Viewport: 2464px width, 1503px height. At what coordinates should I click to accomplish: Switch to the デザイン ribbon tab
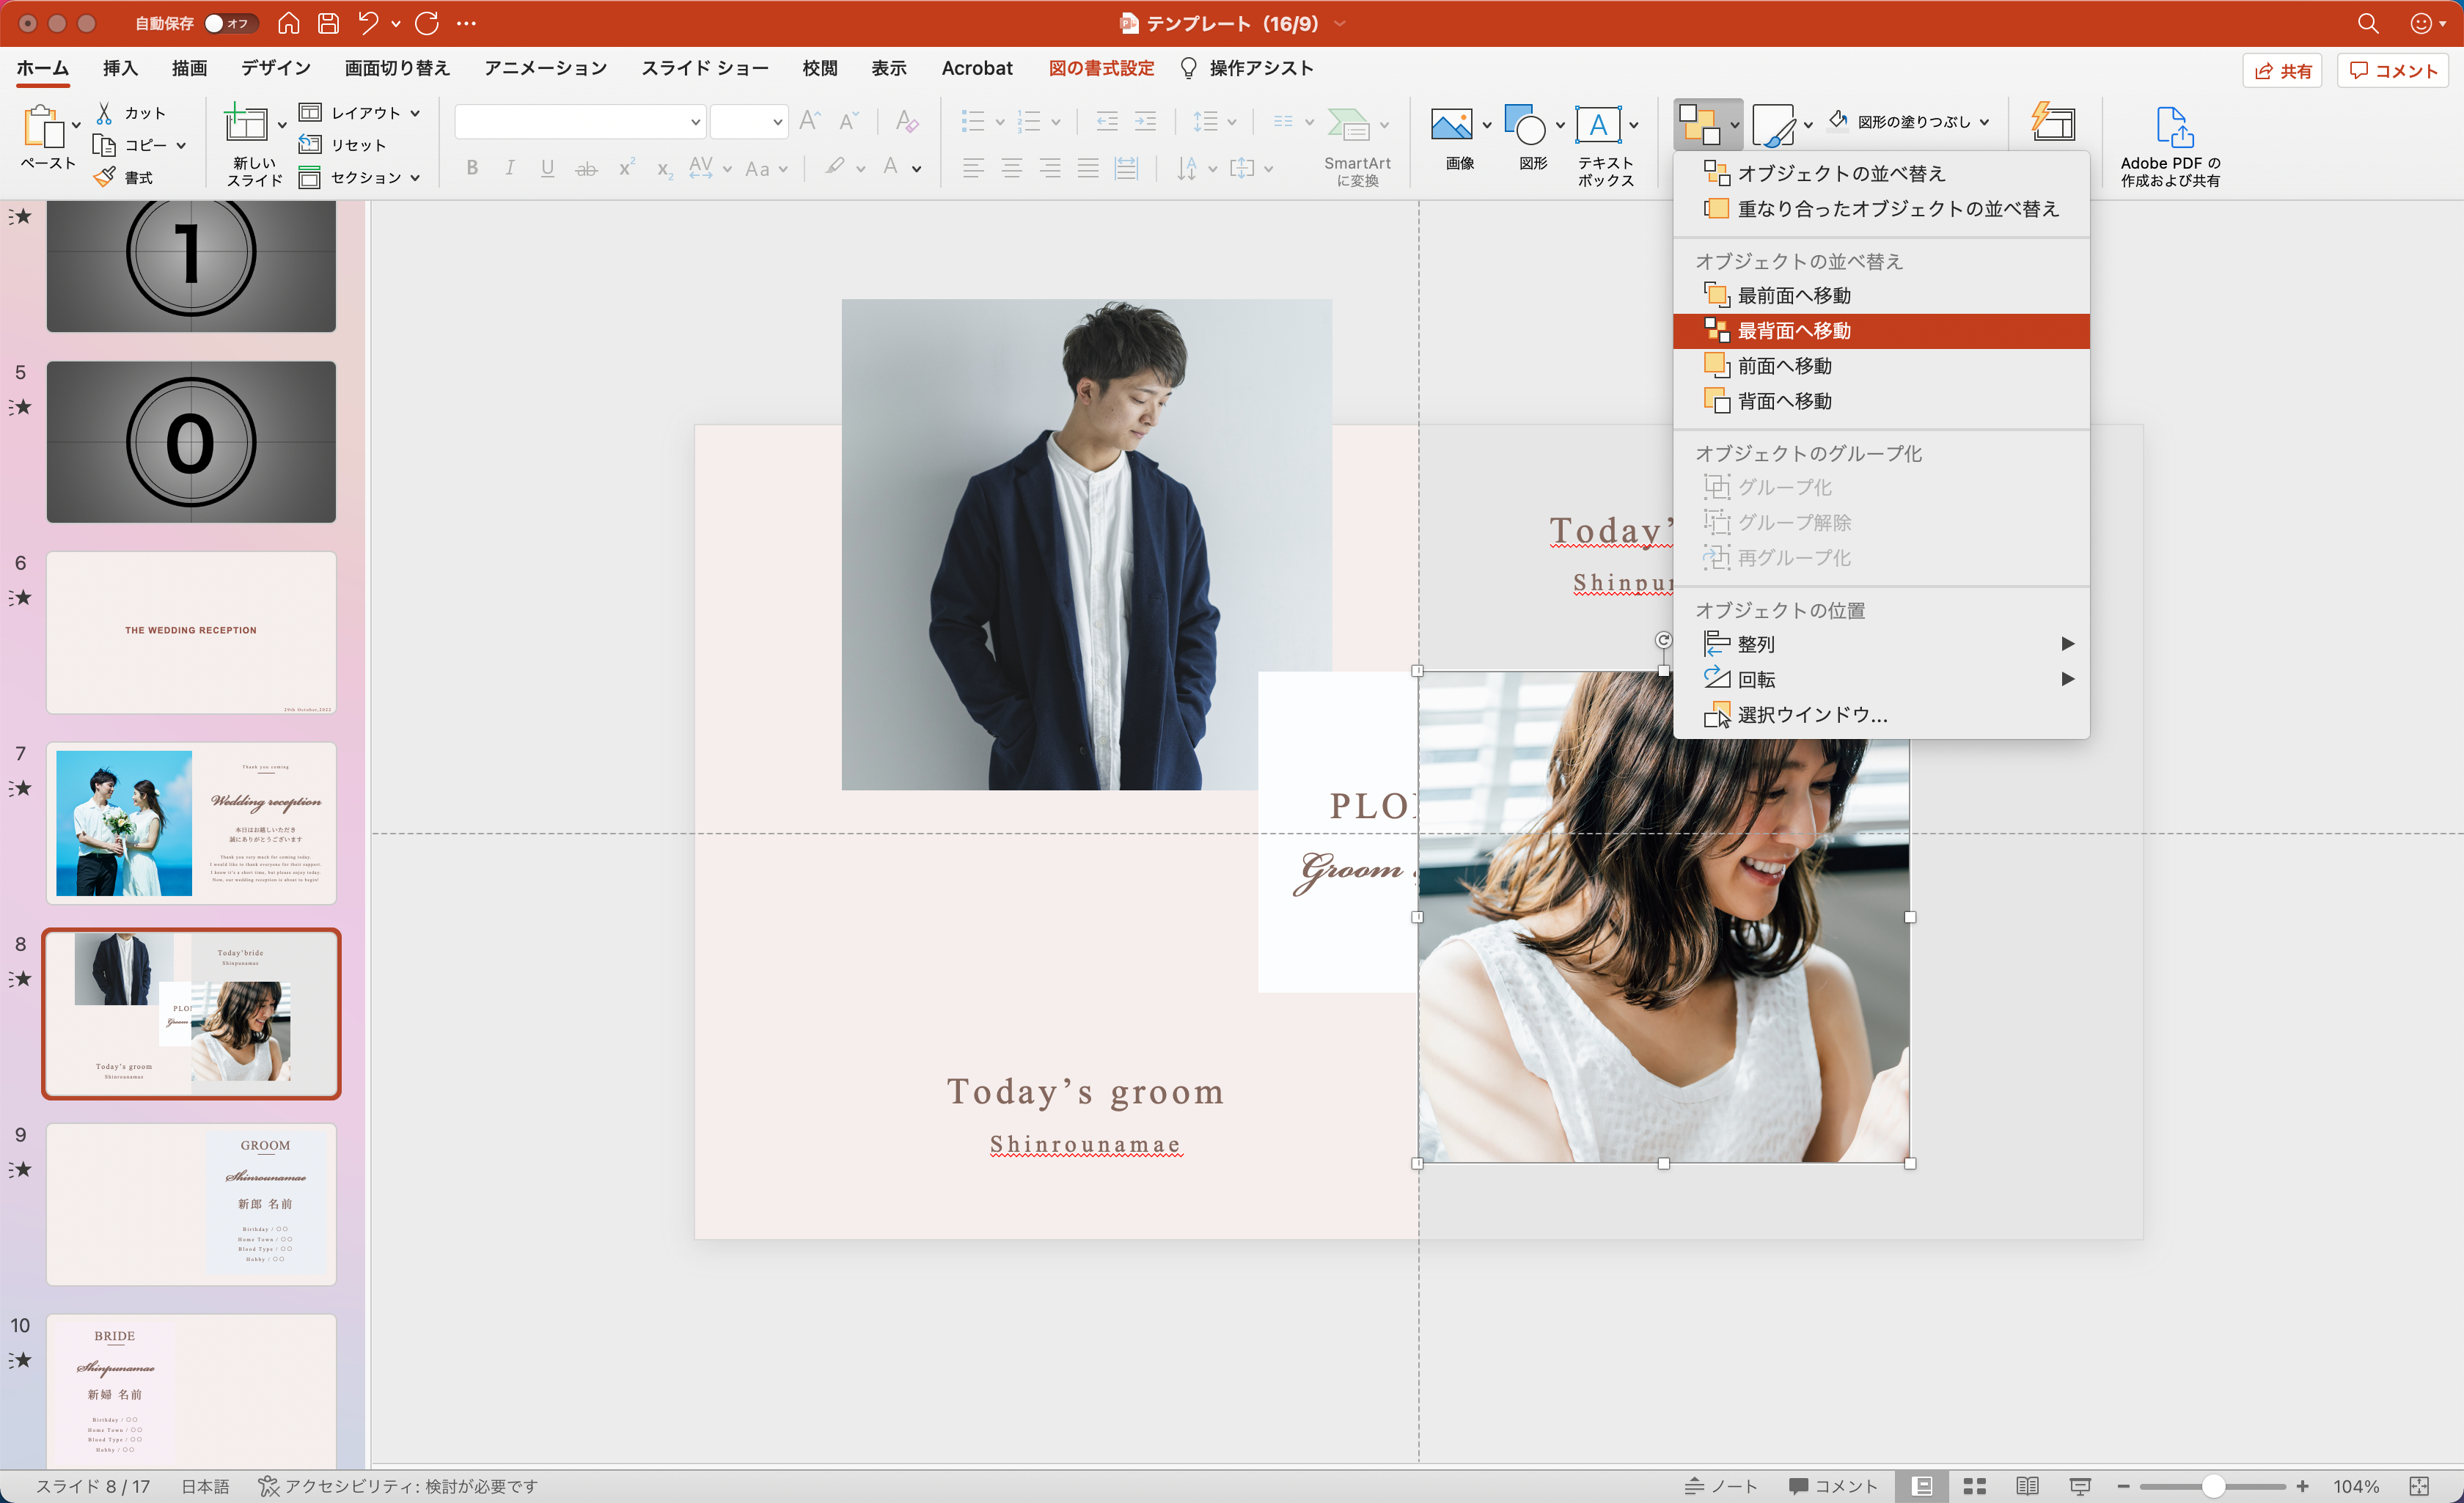click(x=275, y=68)
